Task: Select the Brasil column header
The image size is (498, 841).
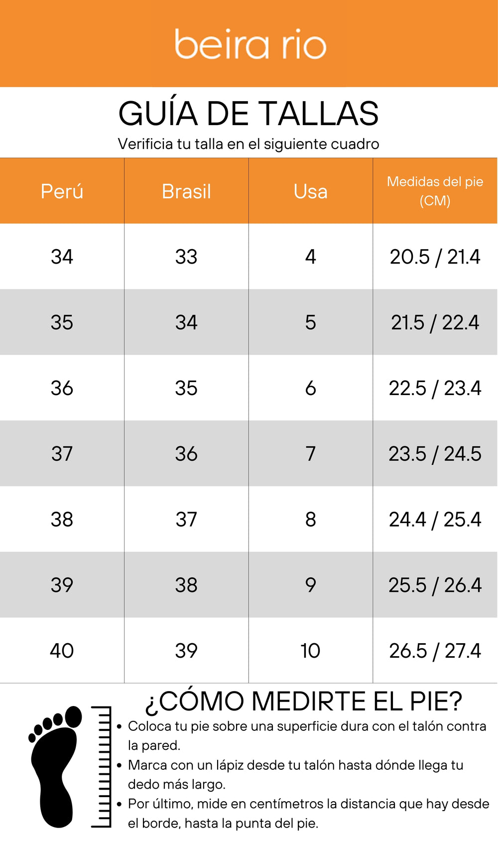Action: [186, 191]
